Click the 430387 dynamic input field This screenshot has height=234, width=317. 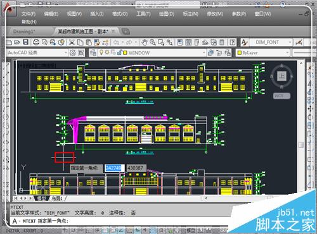point(136,168)
